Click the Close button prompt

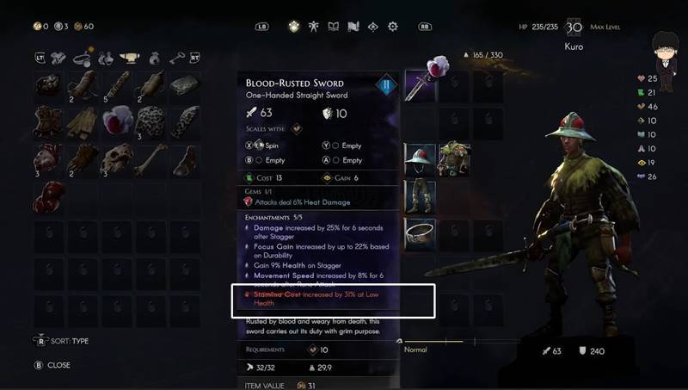tap(52, 365)
